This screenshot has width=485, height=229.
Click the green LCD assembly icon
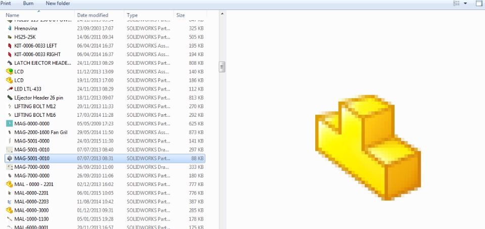9,71
